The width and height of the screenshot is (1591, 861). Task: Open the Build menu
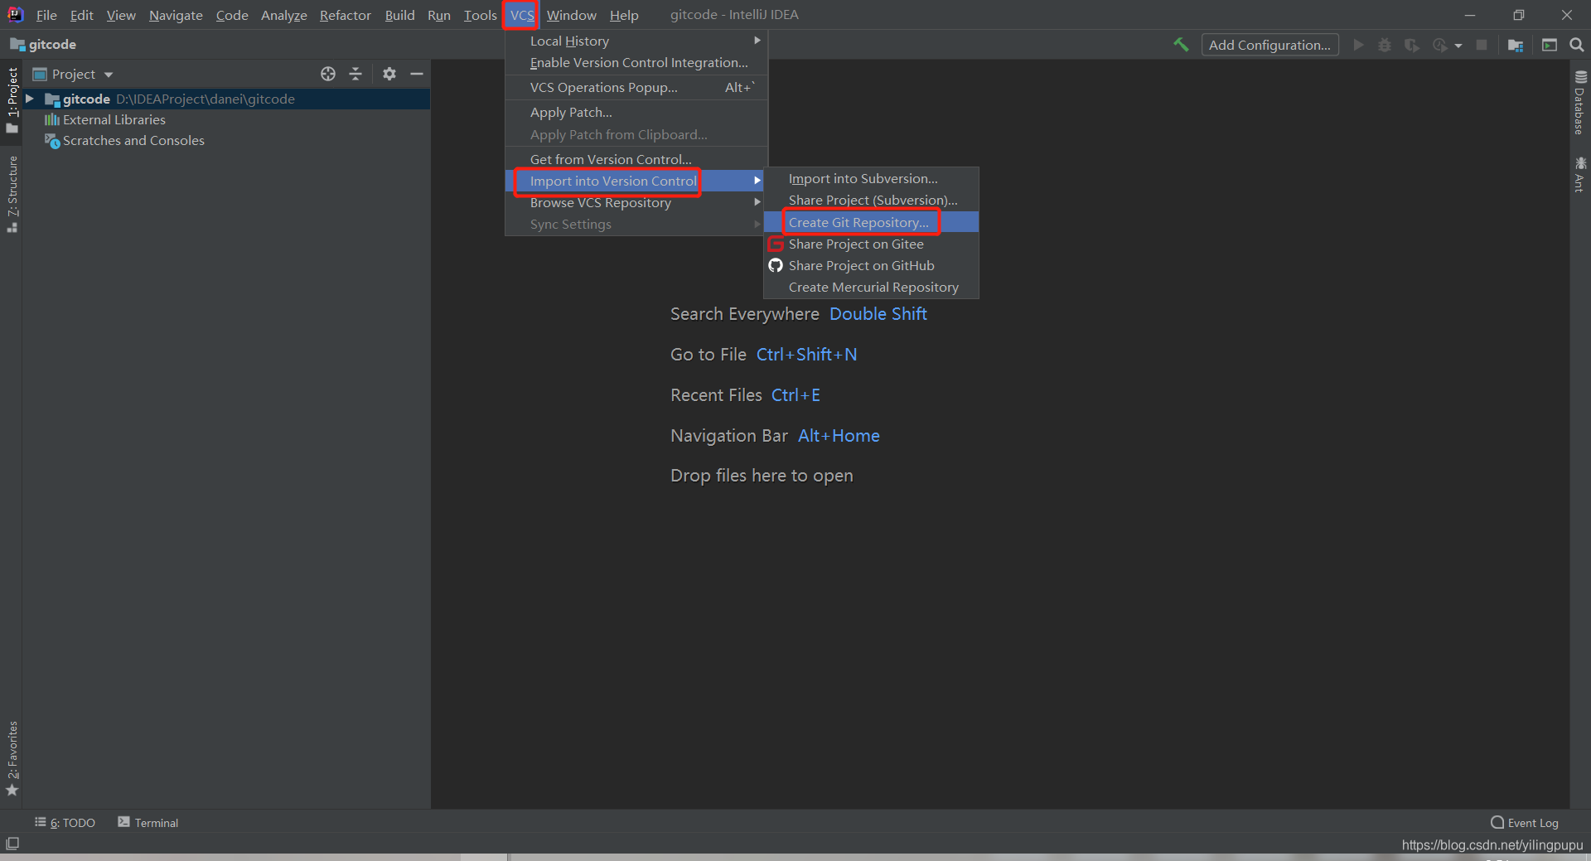(399, 15)
